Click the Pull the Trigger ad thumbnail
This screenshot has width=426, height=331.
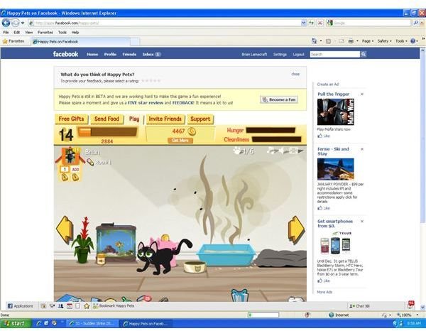click(336, 112)
